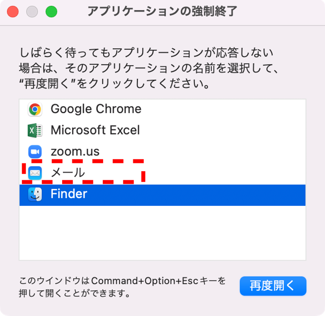Click the Finder face icon
The height and width of the screenshot is (316, 325).
(35, 194)
